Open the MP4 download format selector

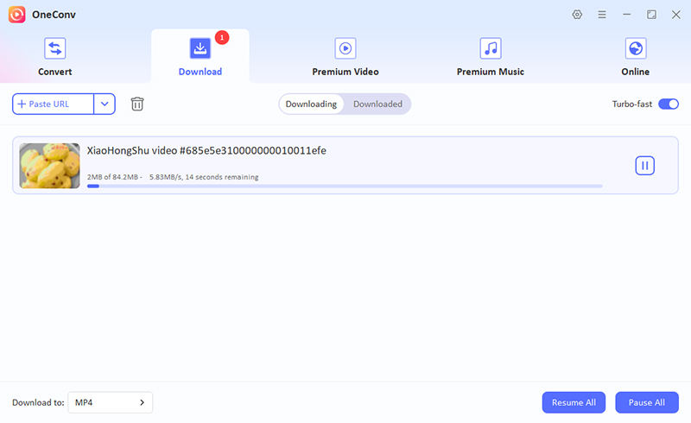pos(111,402)
